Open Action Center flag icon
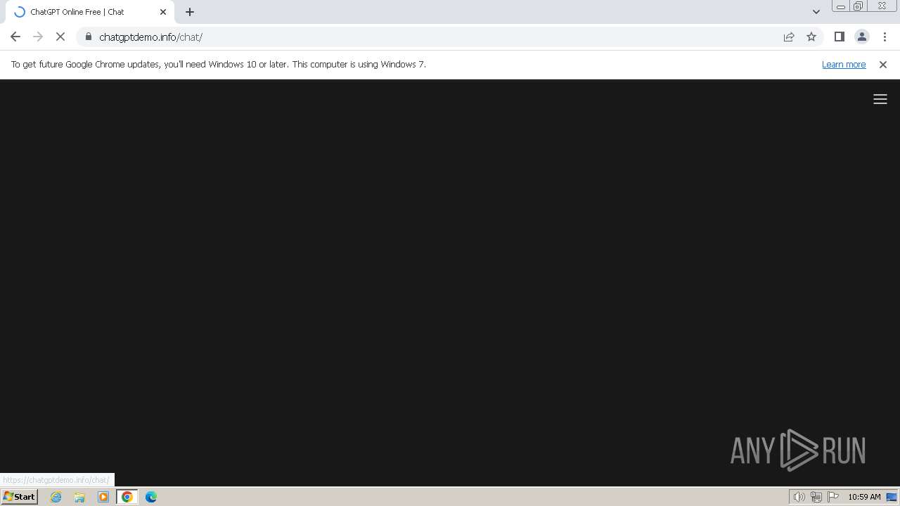This screenshot has width=900, height=506. click(x=833, y=497)
